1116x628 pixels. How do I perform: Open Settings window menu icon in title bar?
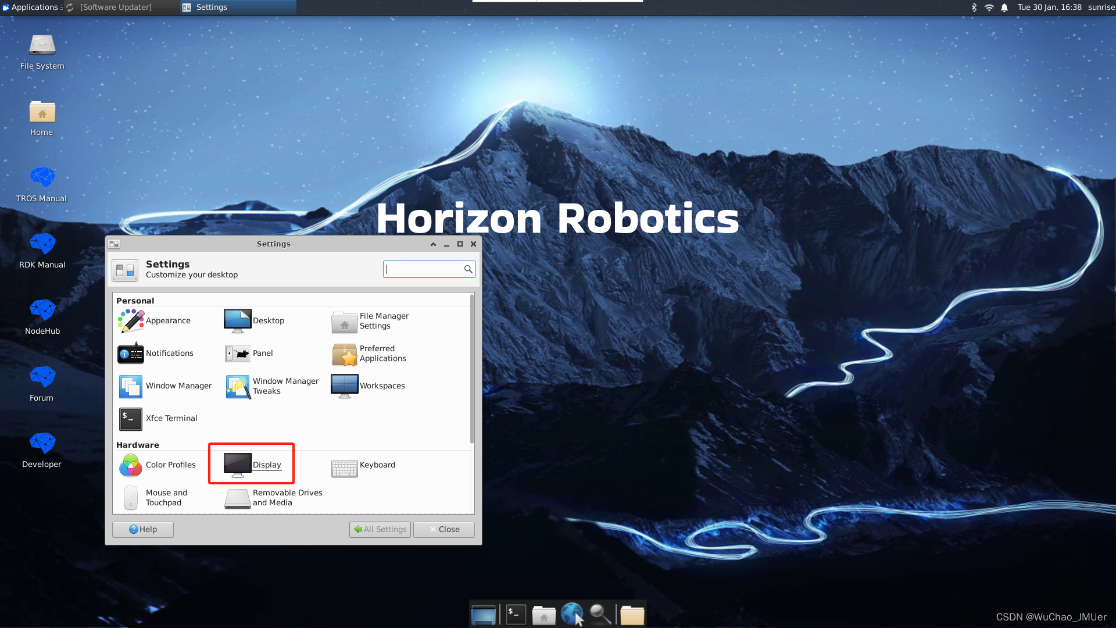(x=114, y=244)
